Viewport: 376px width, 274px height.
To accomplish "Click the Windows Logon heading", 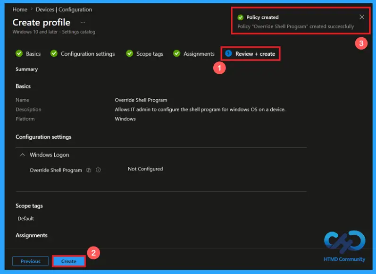I will tap(50, 155).
